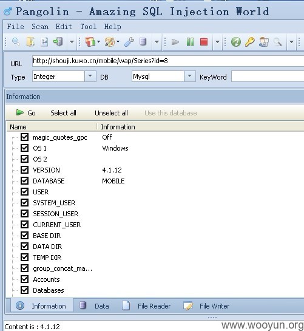
Task: Pause the scan with the green bars
Action: click(190, 42)
